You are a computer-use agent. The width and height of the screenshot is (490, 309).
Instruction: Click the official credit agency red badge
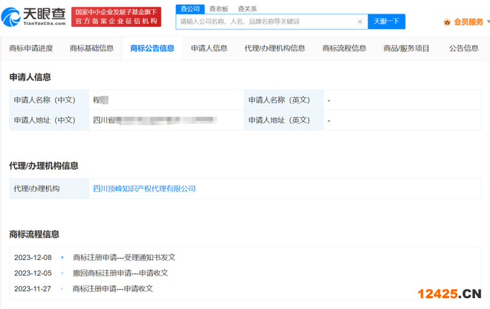[x=116, y=16]
